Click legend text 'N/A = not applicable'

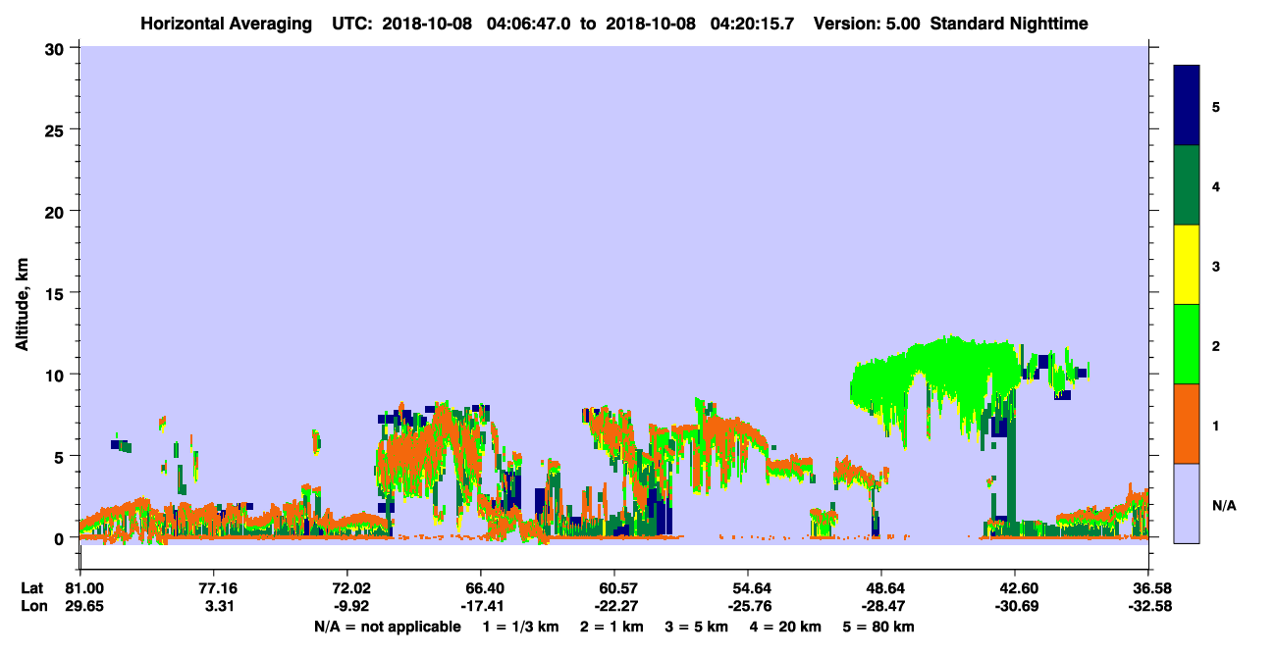coord(387,627)
